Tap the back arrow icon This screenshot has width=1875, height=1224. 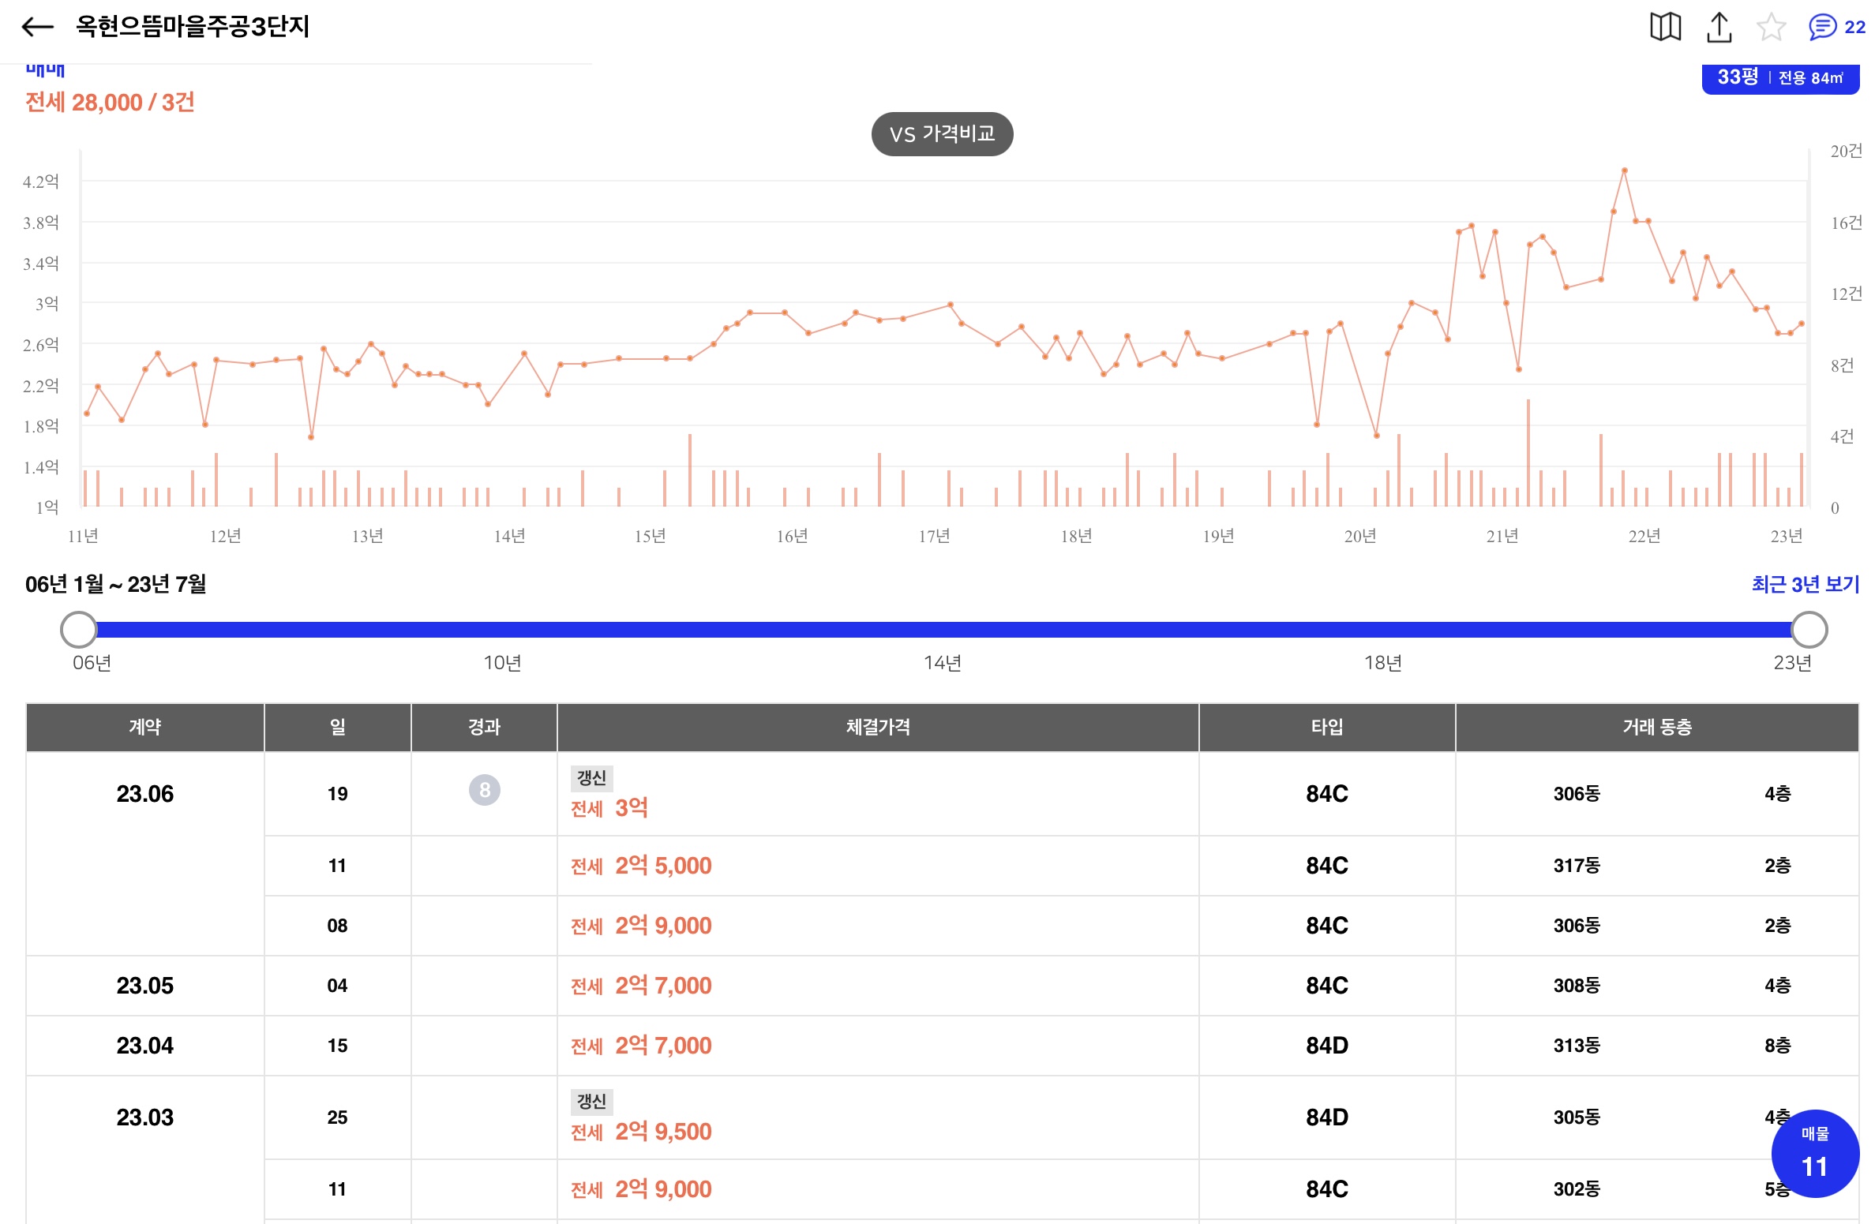[x=37, y=27]
